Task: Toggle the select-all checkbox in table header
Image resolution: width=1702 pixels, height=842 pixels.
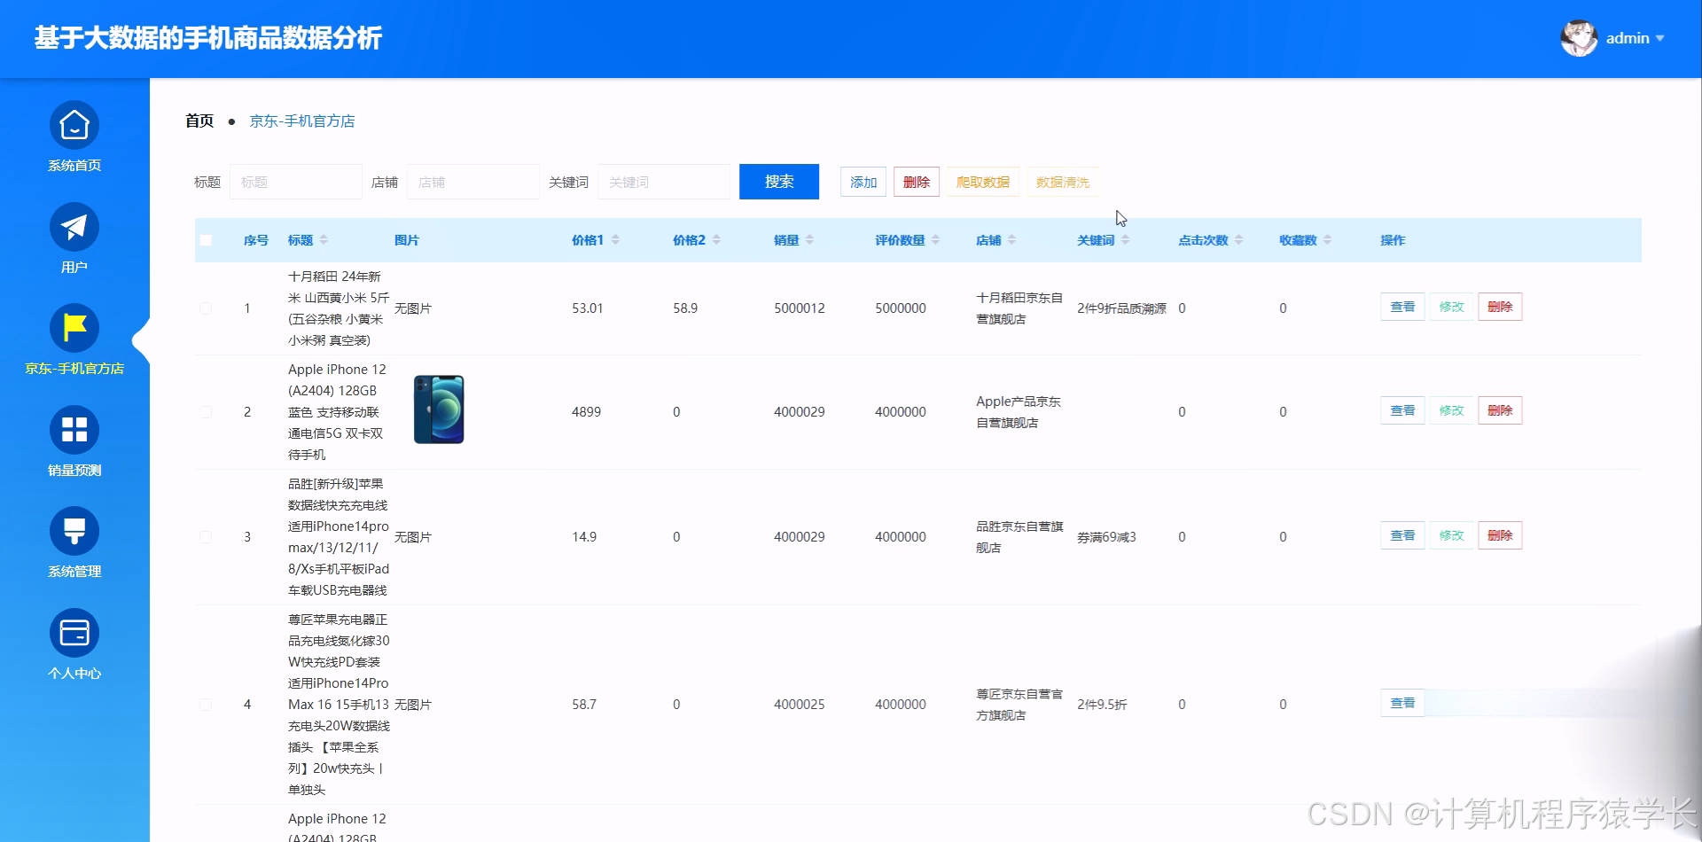Action: [206, 239]
